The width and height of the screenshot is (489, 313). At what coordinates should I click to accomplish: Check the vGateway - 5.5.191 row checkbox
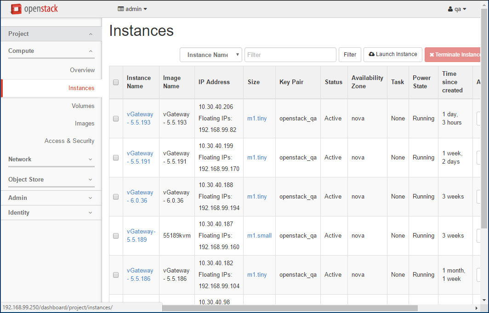[116, 158]
